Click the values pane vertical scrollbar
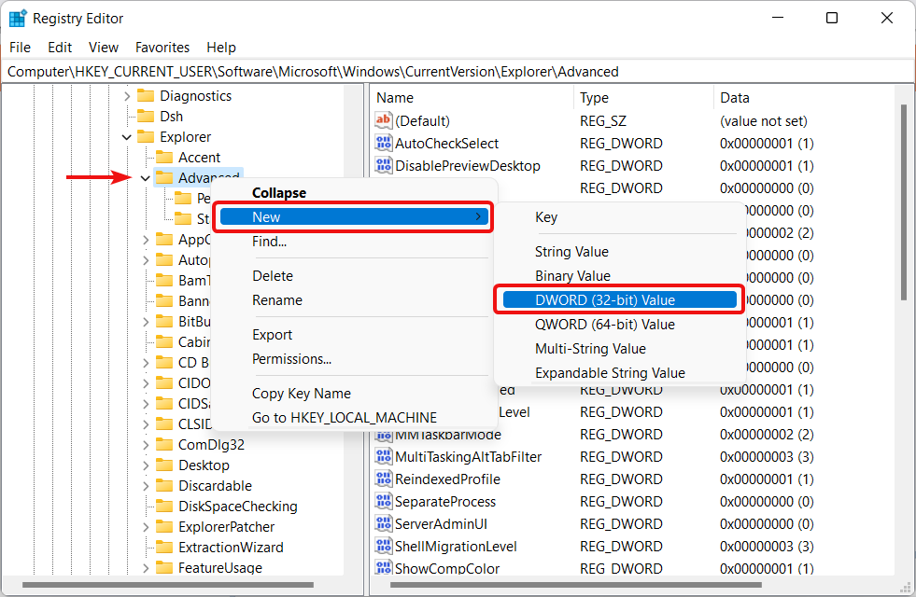Viewport: 916px width, 597px height. [x=904, y=326]
